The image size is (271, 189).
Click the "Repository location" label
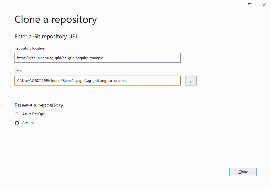pos(30,48)
